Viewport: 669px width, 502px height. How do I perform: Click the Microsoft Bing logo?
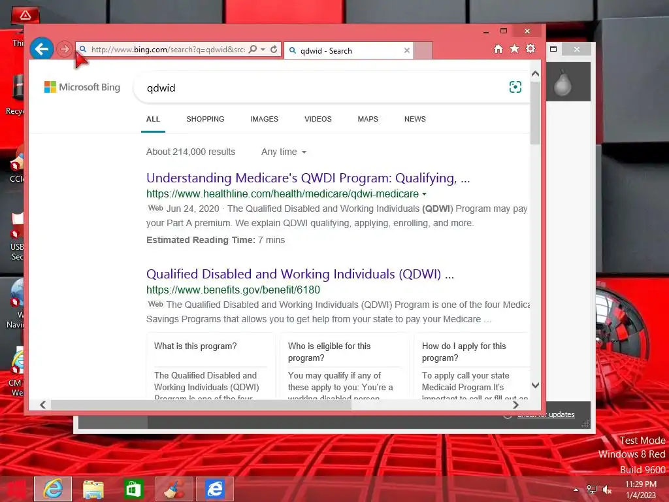point(82,87)
